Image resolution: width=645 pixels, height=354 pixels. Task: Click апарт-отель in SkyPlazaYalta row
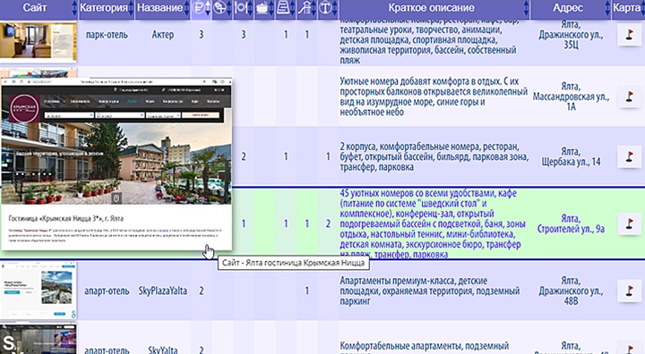[107, 291]
